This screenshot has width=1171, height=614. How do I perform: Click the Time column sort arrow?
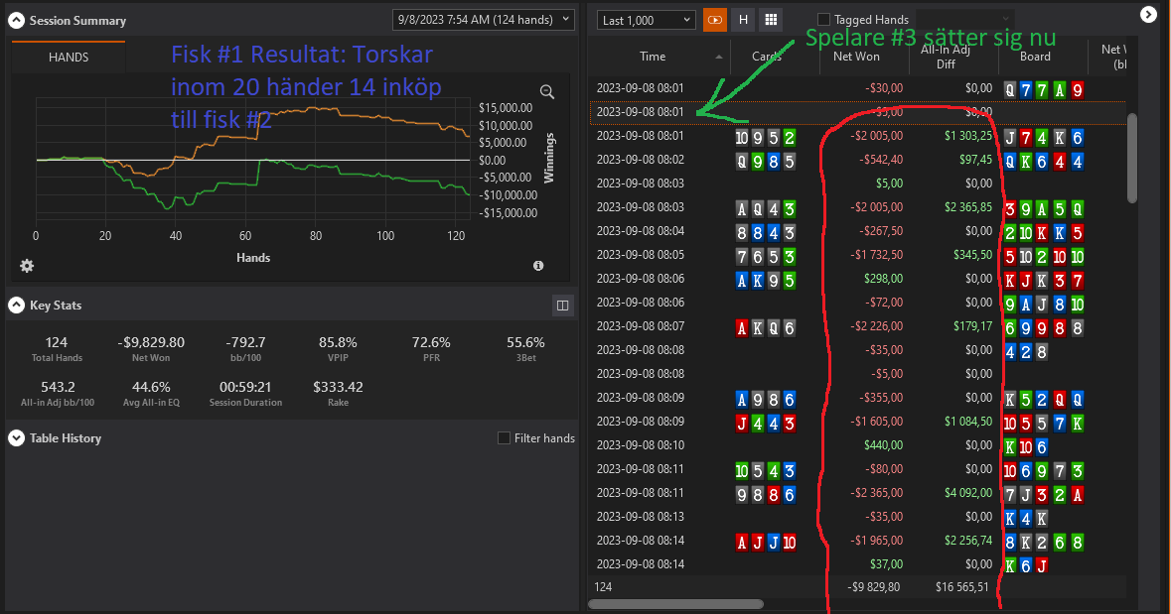coord(718,58)
